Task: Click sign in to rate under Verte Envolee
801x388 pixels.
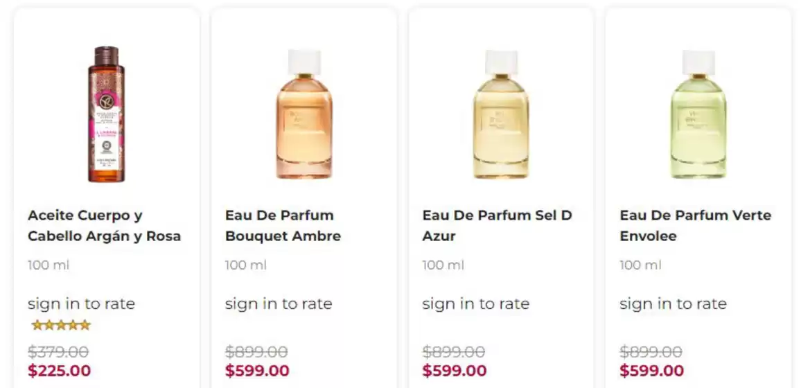Action: point(673,303)
